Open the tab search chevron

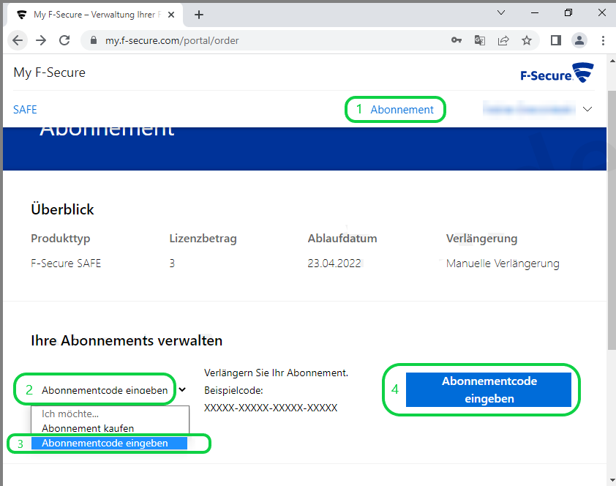click(501, 12)
